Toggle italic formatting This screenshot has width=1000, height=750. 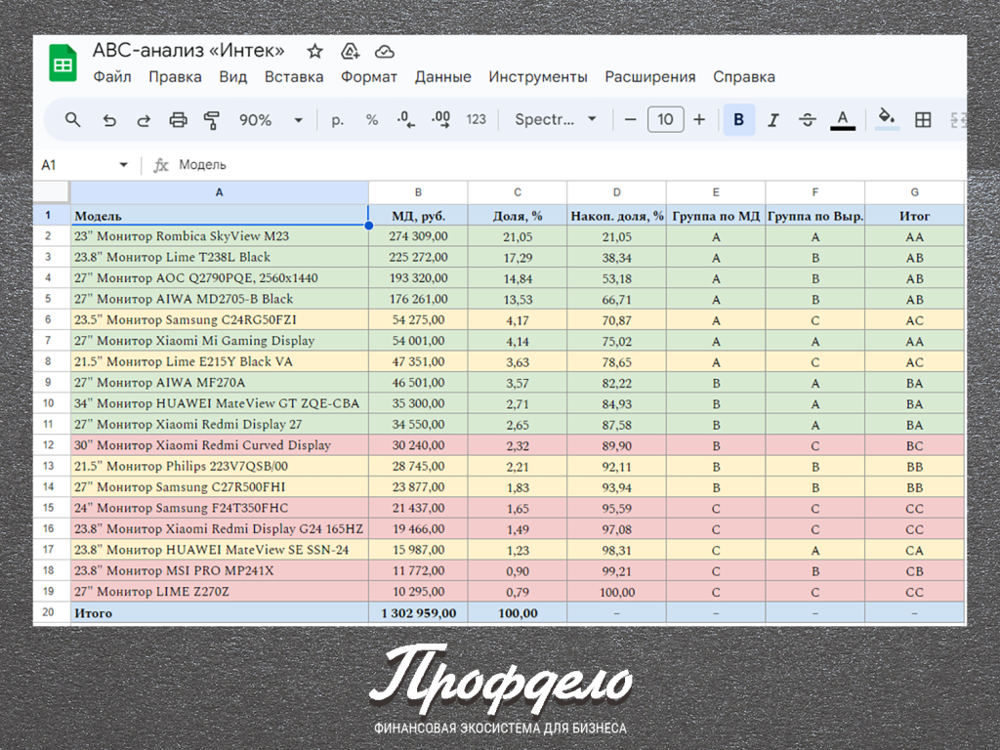[x=772, y=120]
